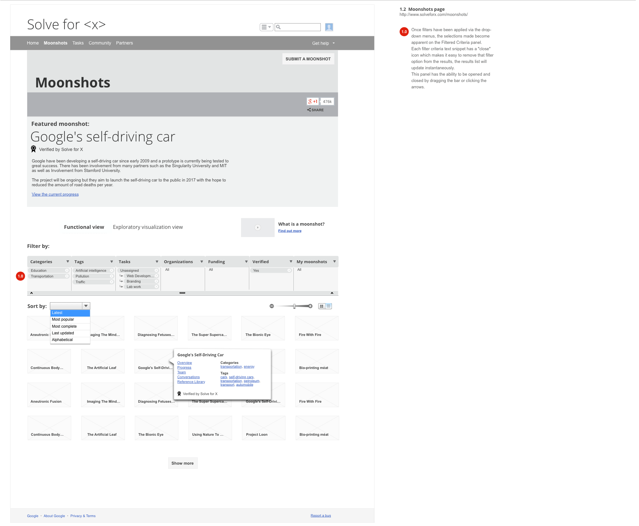Switch to list view layout
The image size is (639, 526).
(328, 306)
